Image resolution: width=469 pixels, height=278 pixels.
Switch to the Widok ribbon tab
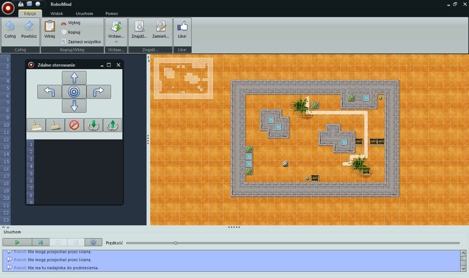click(x=57, y=14)
